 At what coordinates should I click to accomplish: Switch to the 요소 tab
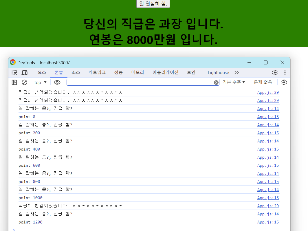[42, 72]
